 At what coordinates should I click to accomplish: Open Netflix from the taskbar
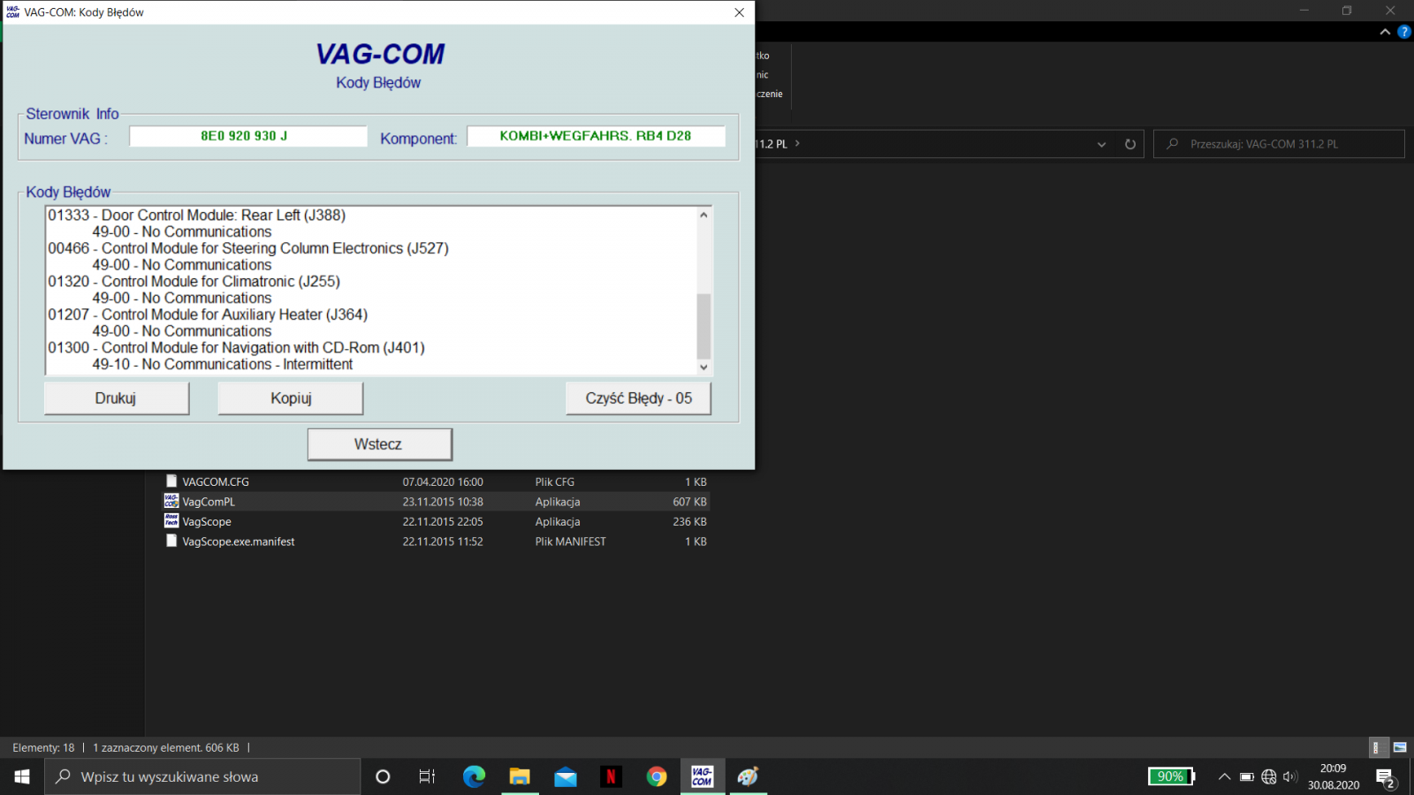[611, 776]
